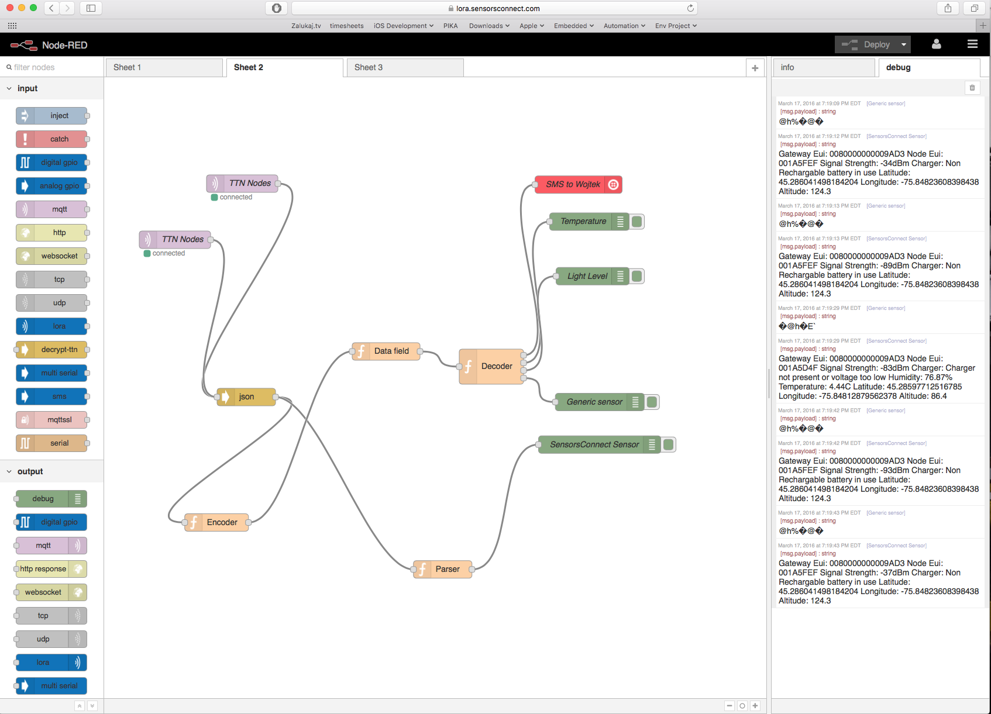991x714 pixels.
Task: Collapse the input palette category
Action: (51, 88)
